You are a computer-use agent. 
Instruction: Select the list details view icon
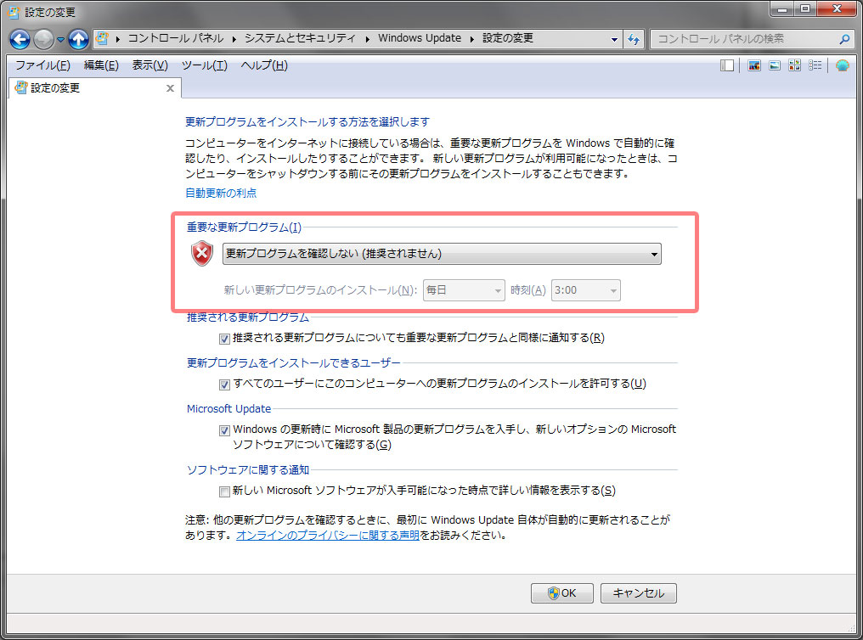pos(815,65)
